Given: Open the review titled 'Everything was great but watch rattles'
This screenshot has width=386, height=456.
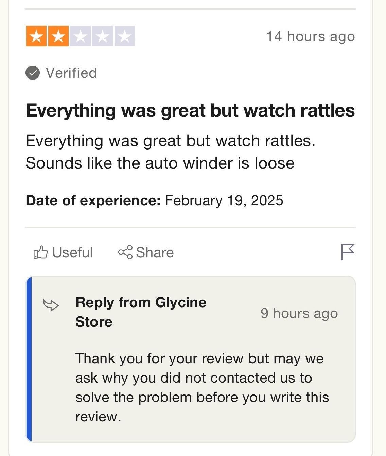Looking at the screenshot, I should [x=190, y=110].
